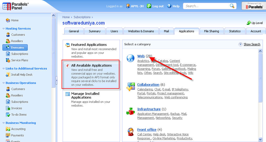
Task: Click the Featured Applications icon
Action: coord(68,45)
